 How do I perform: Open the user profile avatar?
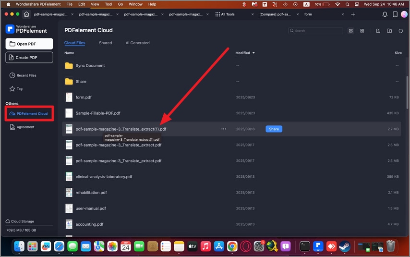click(404, 14)
